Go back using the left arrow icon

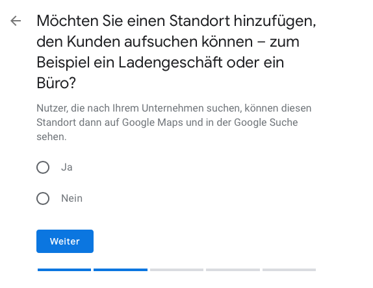16,21
